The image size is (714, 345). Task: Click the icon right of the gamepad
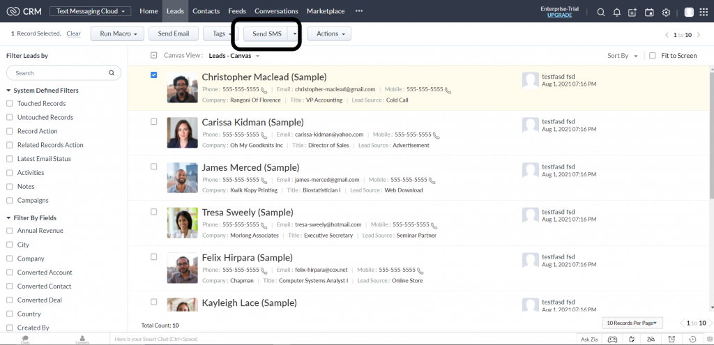[632, 339]
